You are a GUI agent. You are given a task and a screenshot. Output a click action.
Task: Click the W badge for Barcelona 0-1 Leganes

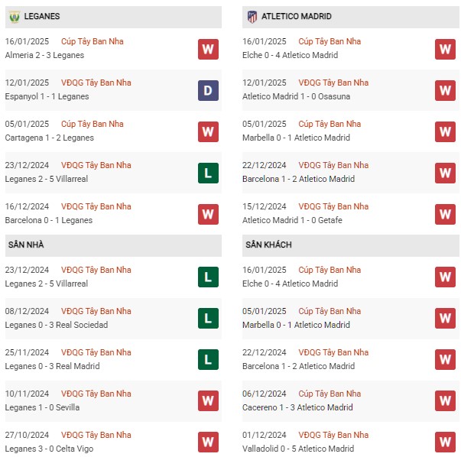(208, 214)
